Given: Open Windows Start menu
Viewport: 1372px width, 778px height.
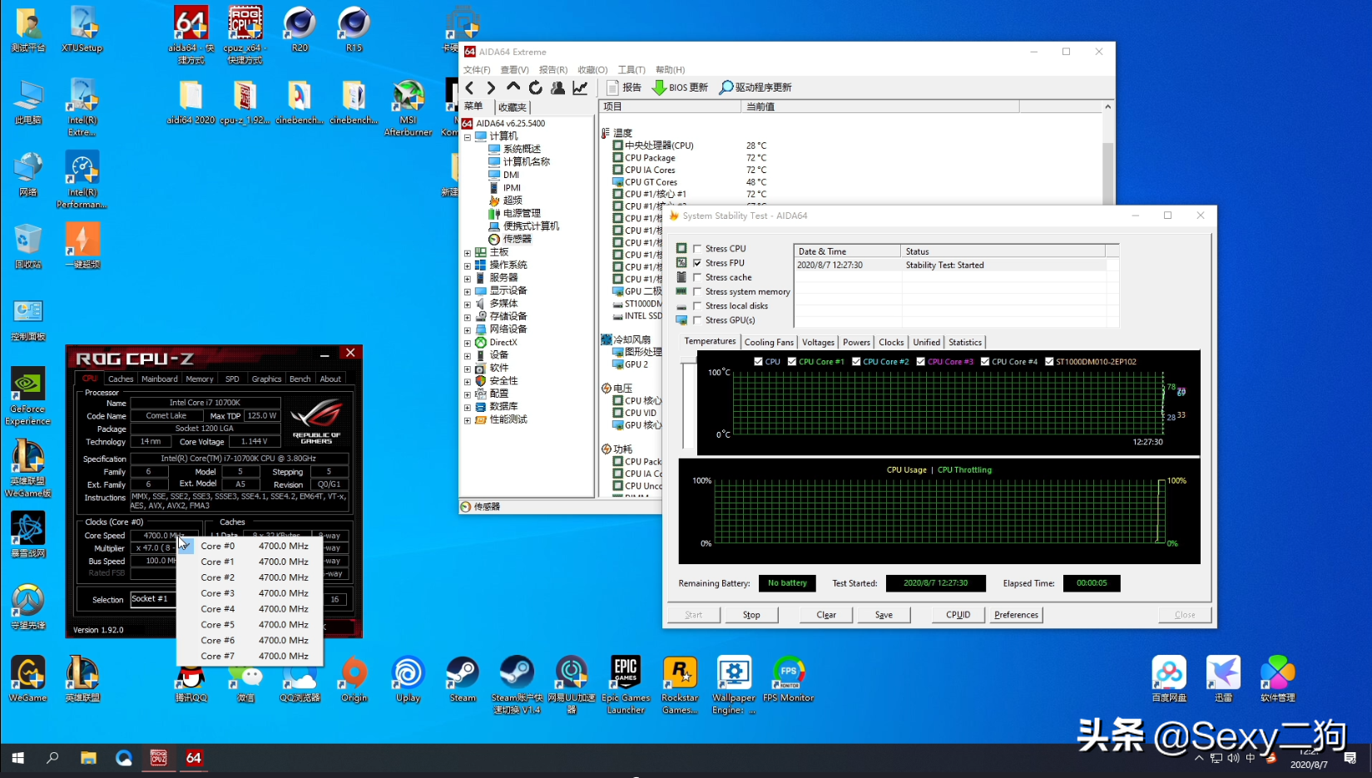Looking at the screenshot, I should point(17,758).
